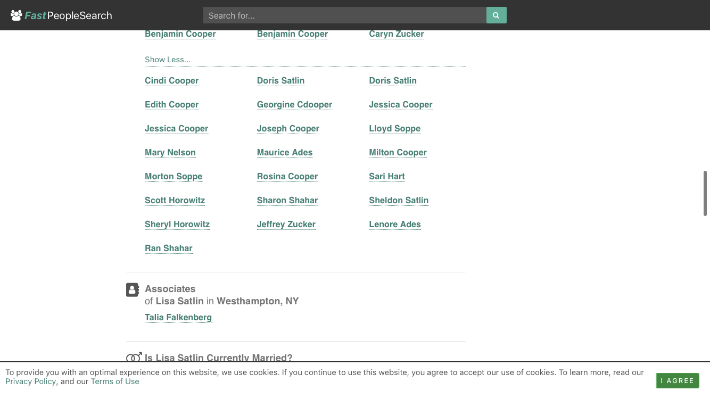The width and height of the screenshot is (710, 399).
Task: View Joseph Cooper's profile
Action: pos(288,128)
